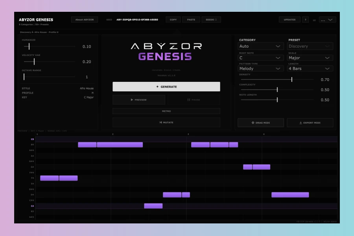Click the C4 key label in piano roll

click(32, 206)
